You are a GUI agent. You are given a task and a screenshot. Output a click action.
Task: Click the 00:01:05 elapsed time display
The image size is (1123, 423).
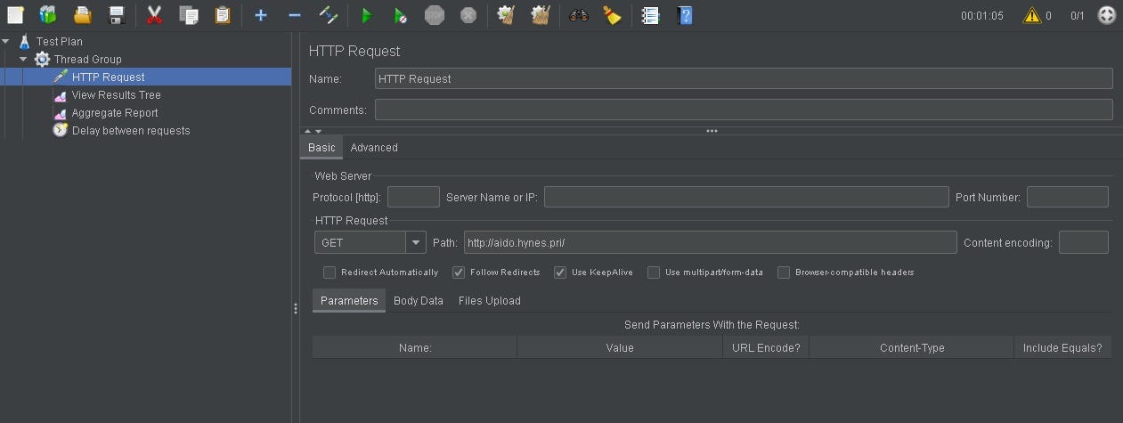coord(982,16)
